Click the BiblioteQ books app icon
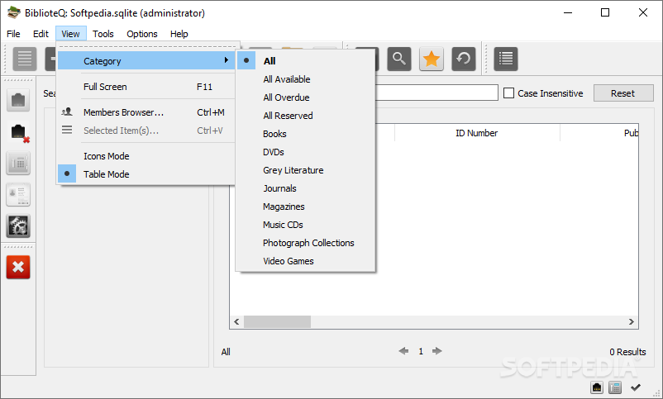This screenshot has height=399, width=663. pyautogui.click(x=13, y=12)
